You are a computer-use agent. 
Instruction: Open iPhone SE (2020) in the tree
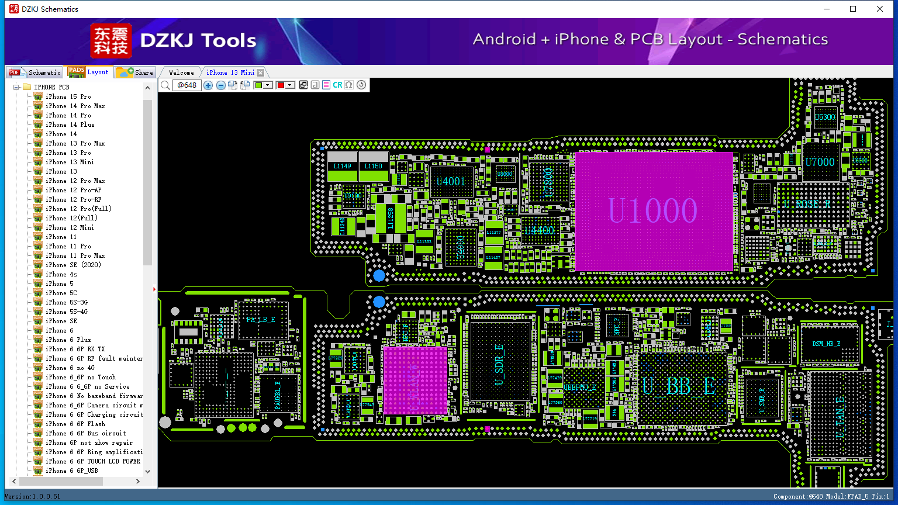coord(74,265)
